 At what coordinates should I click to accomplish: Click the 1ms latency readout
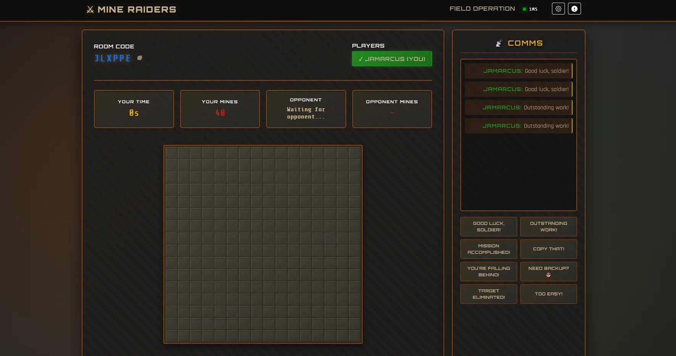[533, 9]
